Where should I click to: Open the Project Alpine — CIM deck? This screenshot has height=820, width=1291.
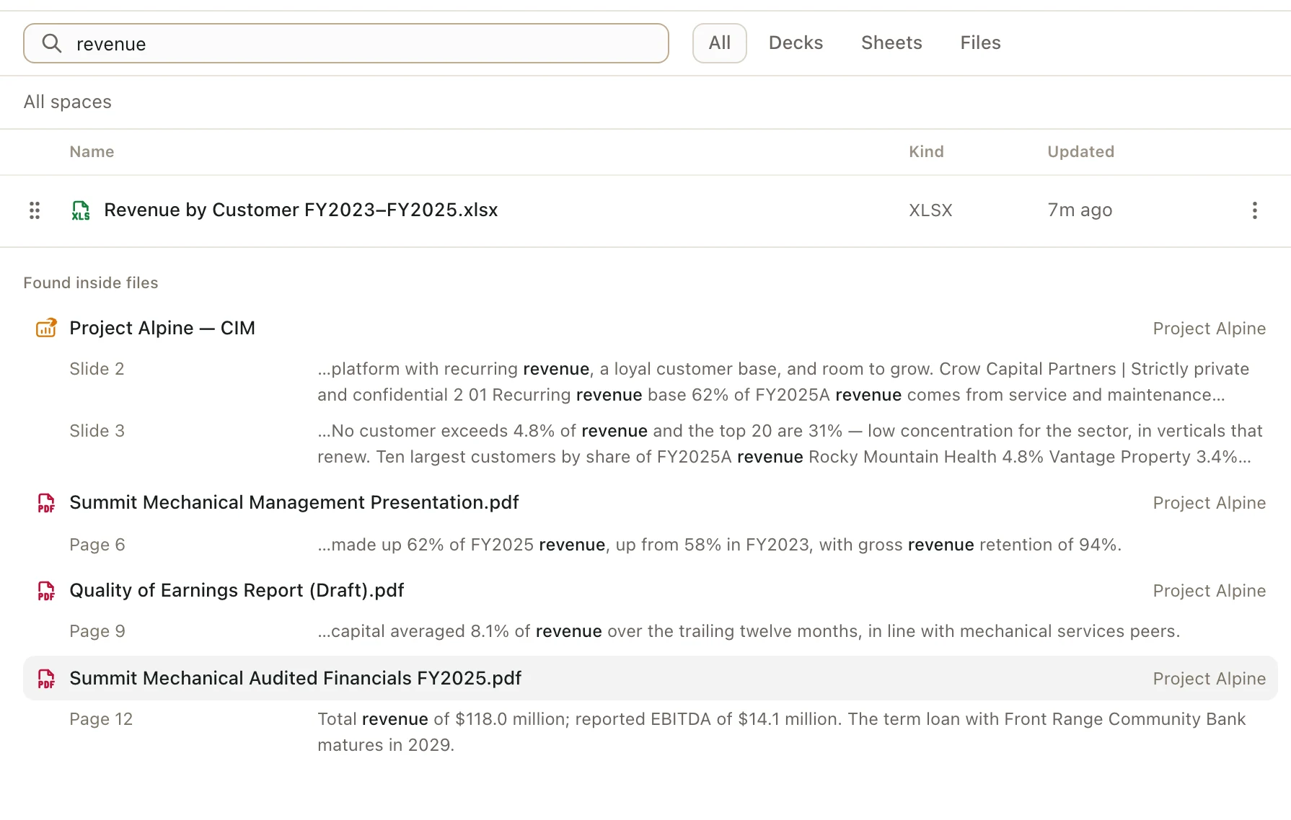[x=162, y=328]
